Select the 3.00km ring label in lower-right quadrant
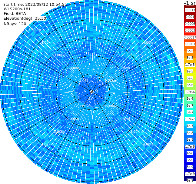Viewport: 196px width, 184px height. pyautogui.click(x=136, y=132)
